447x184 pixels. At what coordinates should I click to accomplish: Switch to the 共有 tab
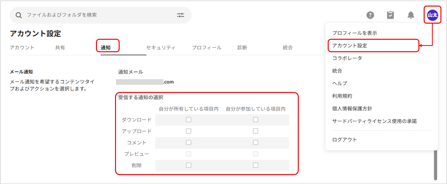[60, 48]
